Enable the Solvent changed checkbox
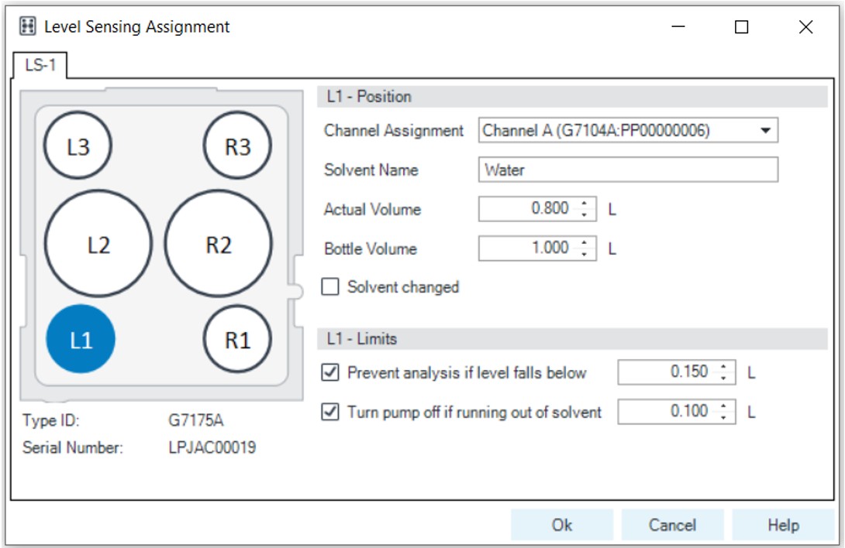The width and height of the screenshot is (845, 548). pyautogui.click(x=330, y=286)
